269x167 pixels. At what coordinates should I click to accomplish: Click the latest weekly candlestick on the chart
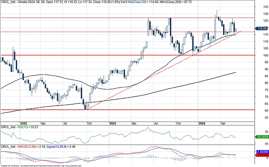coord(235,30)
